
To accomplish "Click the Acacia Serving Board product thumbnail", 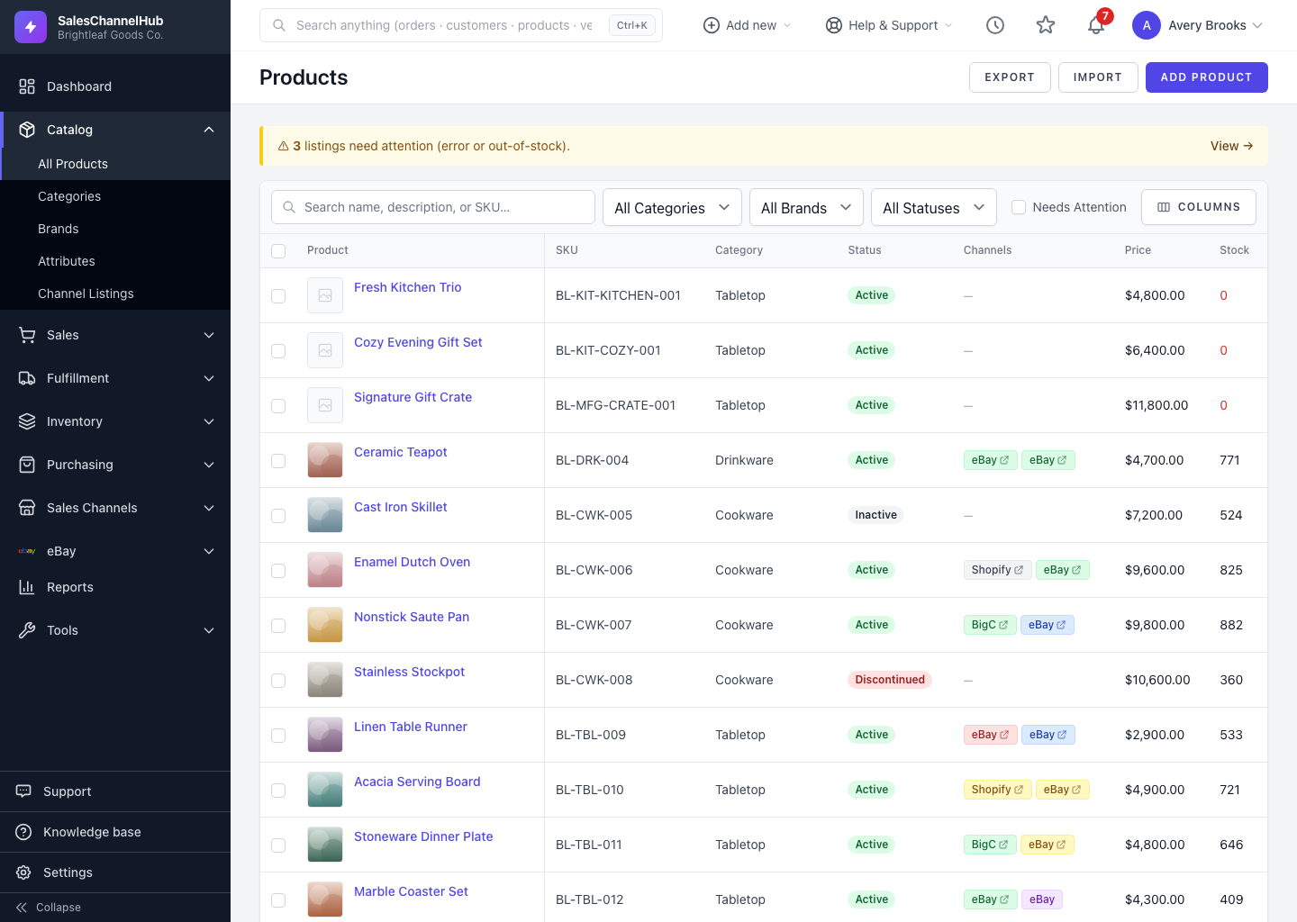I will click(x=325, y=790).
